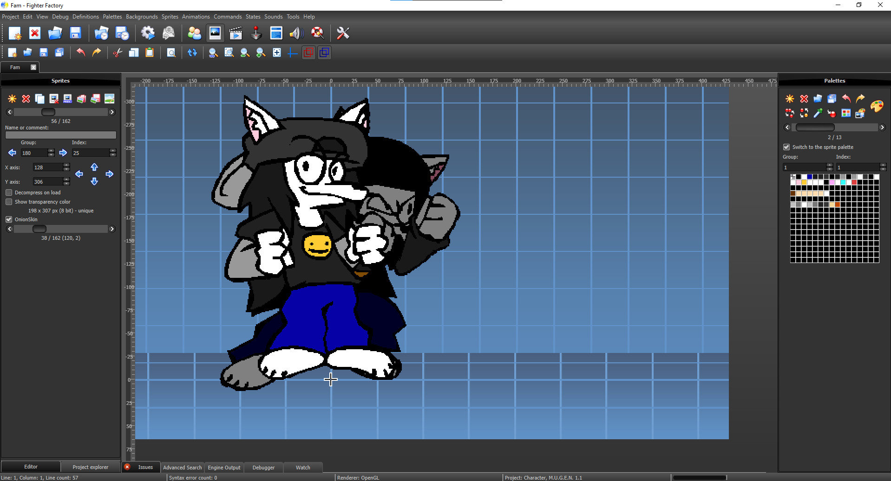The width and height of the screenshot is (891, 481).
Task: Step up the X axis value
Action: 66,165
